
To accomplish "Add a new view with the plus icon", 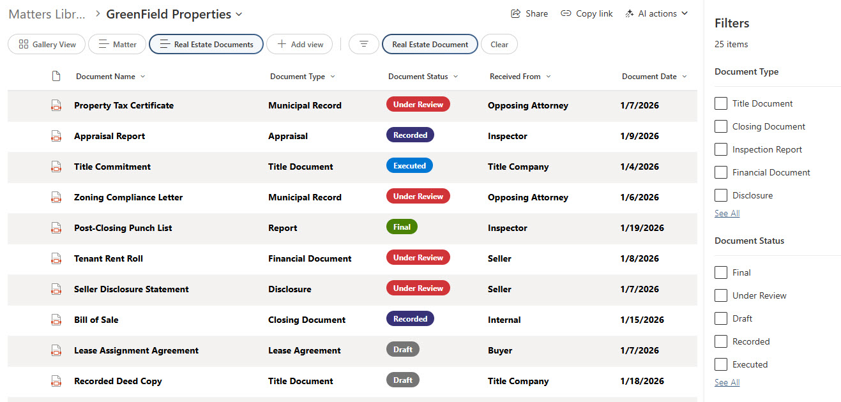I will tap(299, 44).
